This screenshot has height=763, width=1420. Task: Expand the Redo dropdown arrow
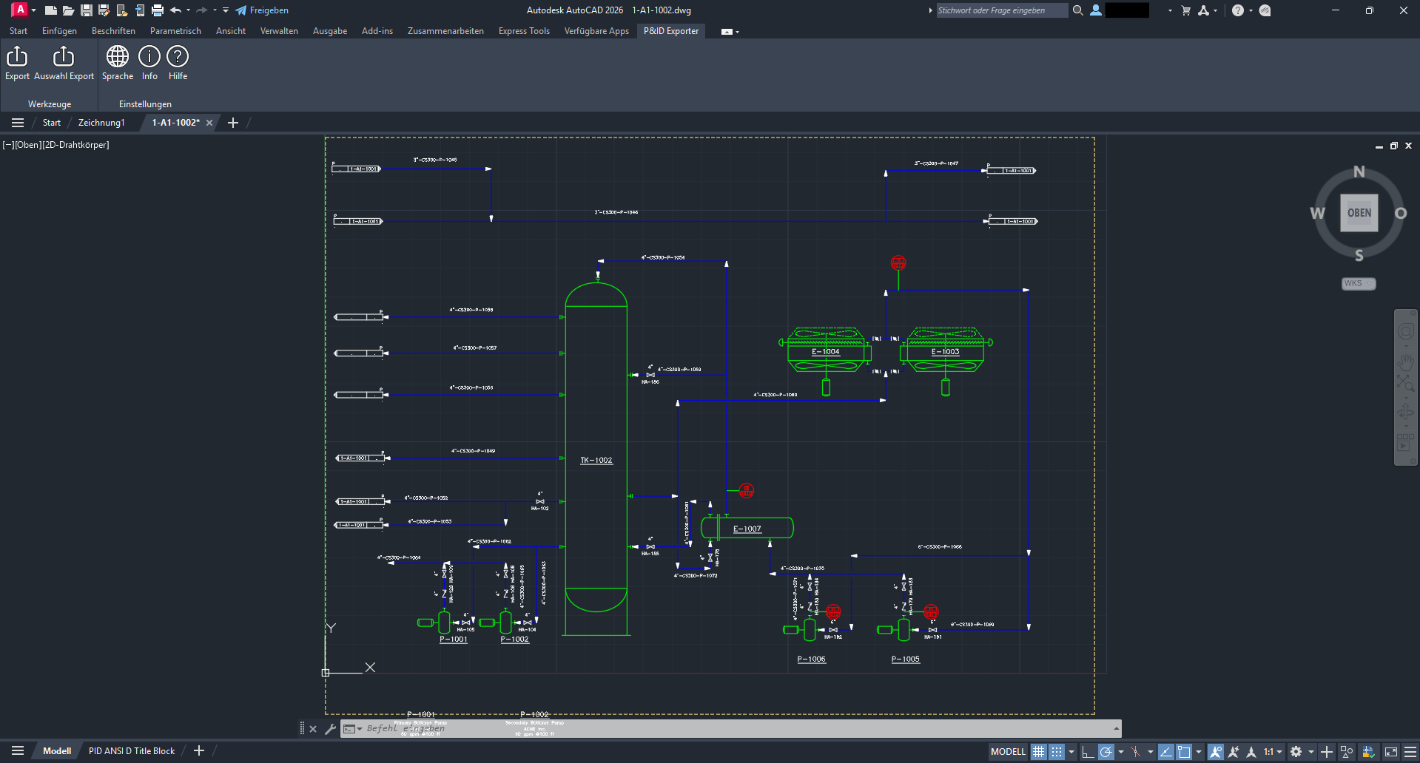[x=213, y=10]
